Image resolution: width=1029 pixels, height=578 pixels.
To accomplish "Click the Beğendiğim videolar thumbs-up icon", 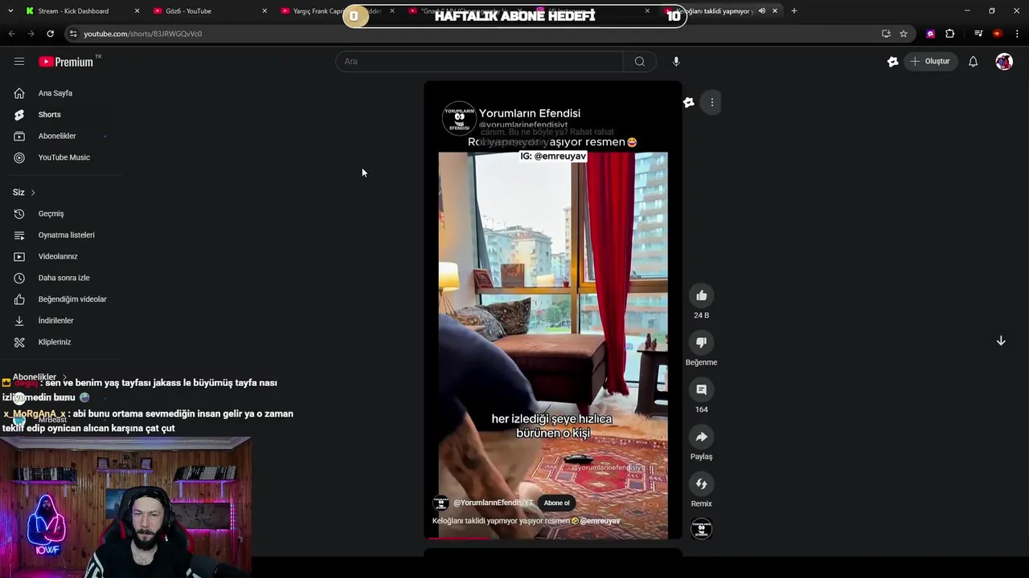I will point(19,299).
